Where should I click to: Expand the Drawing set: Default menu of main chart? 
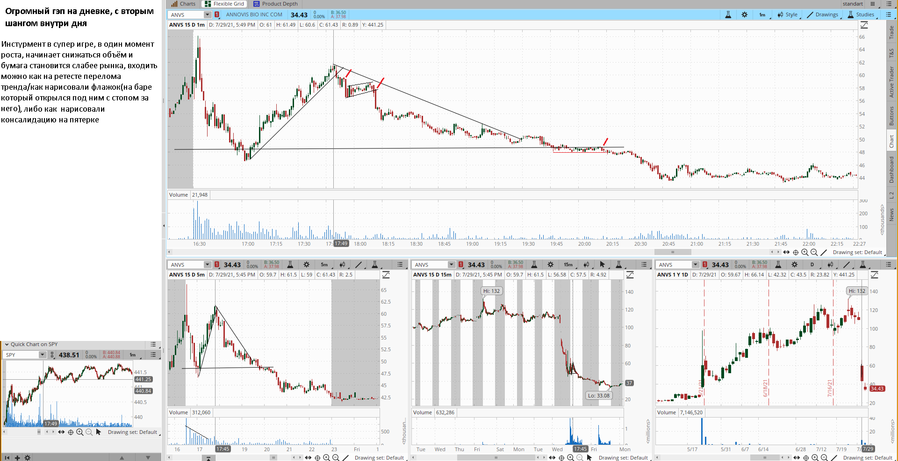[857, 252]
